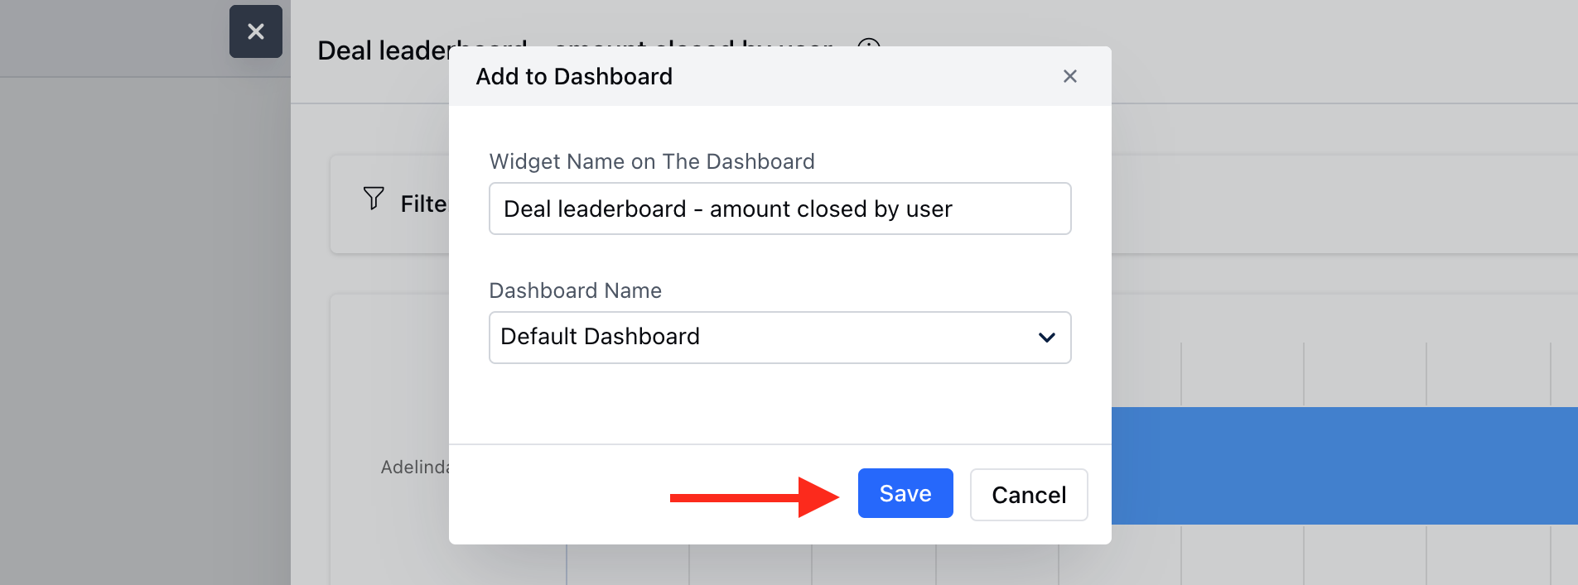Screen dimensions: 1578x585
Task: Save the widget to the dashboard
Action: 905,493
